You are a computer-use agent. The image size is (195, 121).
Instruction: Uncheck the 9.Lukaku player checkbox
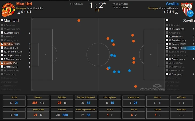click(2, 63)
